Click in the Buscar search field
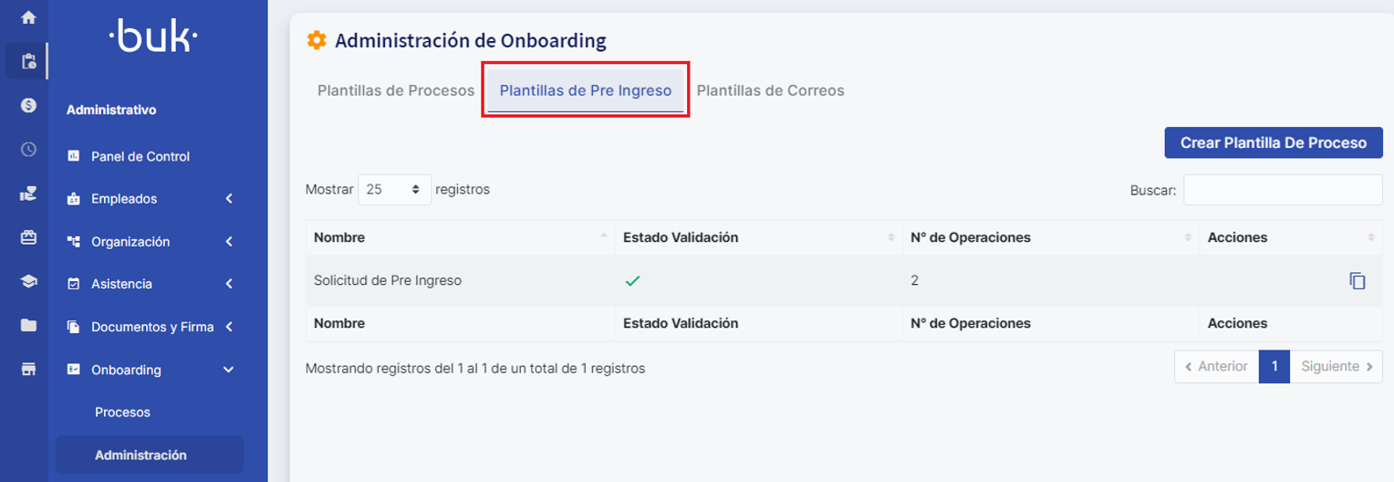Viewport: 1394px width, 482px height. pyautogui.click(x=1282, y=190)
